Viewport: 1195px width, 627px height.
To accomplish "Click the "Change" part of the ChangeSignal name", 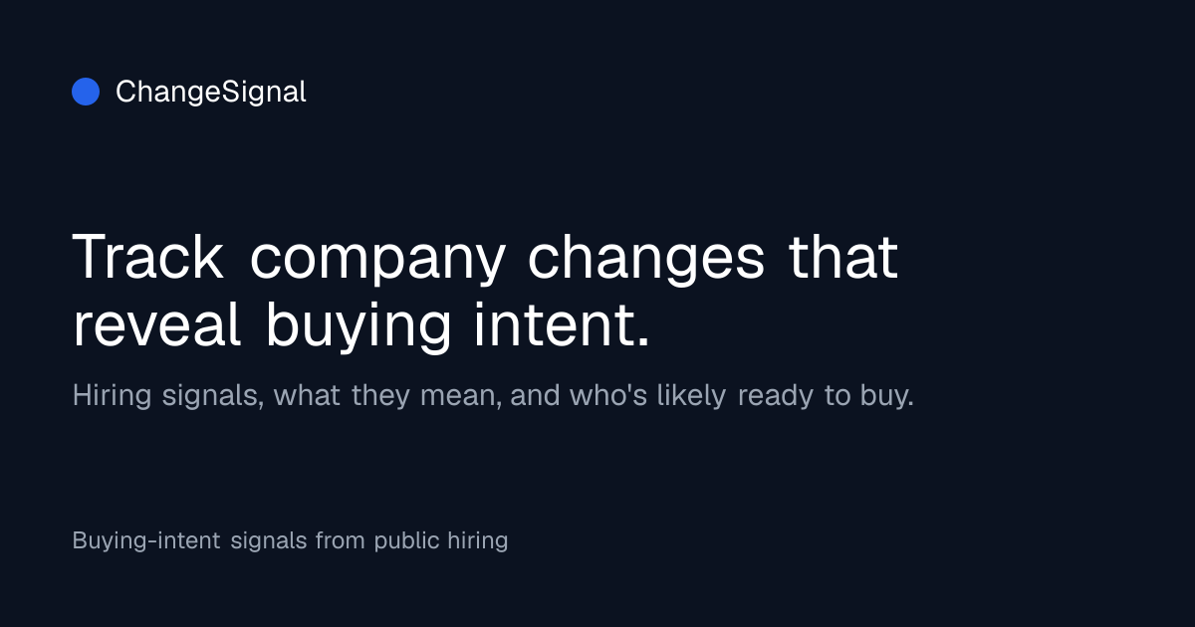I will coord(168,93).
